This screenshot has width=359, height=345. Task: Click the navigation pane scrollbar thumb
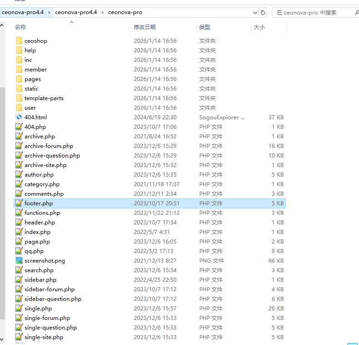click(x=2, y=203)
